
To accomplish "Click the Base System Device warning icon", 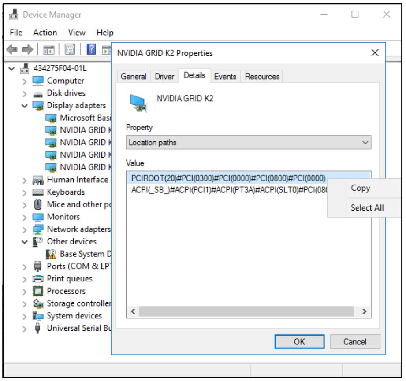I will pos(51,254).
